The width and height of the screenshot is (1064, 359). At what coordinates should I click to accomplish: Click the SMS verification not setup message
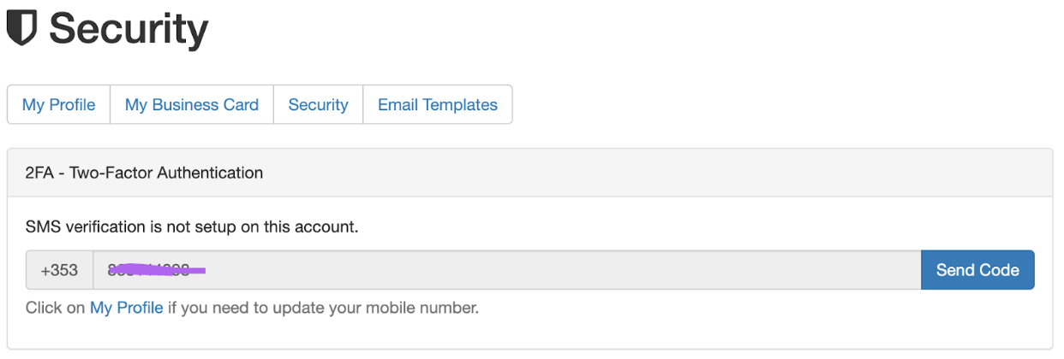coord(191,227)
